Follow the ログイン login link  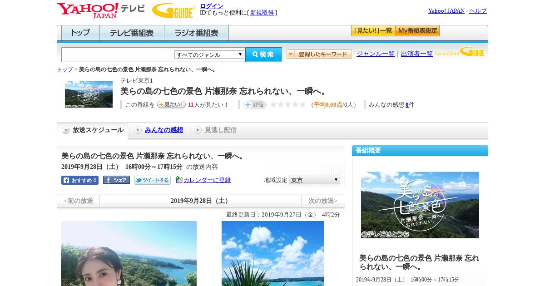[x=212, y=6]
